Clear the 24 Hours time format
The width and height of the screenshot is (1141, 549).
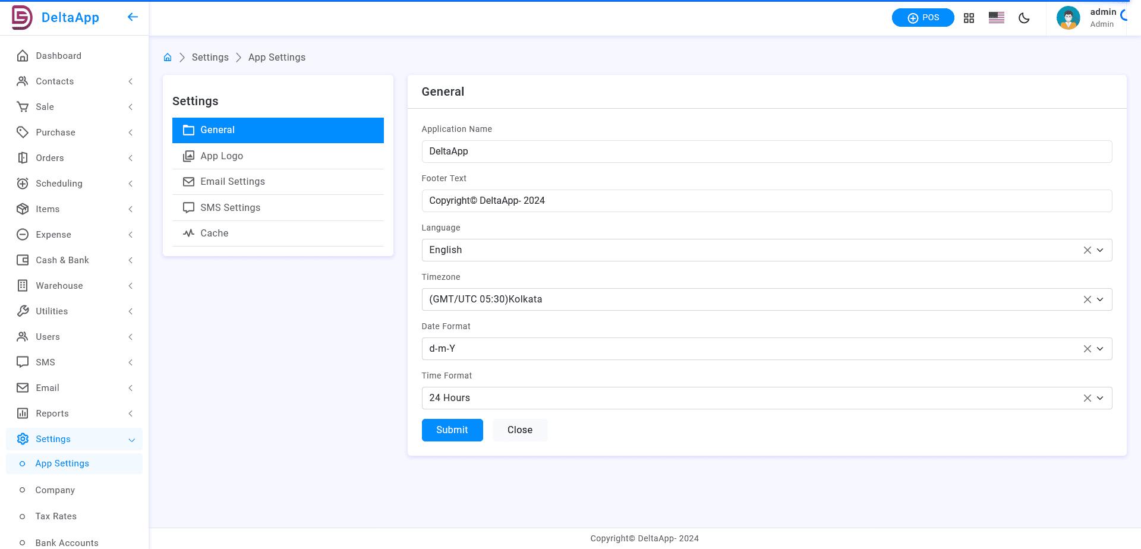pos(1087,398)
